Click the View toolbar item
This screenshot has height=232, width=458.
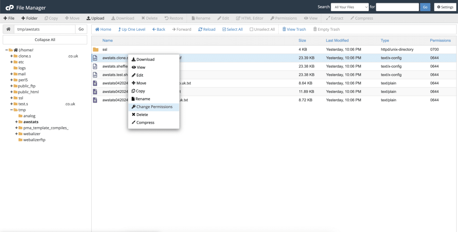(310, 18)
